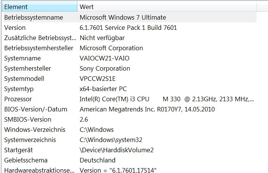Highlight the BIOS-Version/-Datum row
268x173 pixels.
click(x=35, y=109)
